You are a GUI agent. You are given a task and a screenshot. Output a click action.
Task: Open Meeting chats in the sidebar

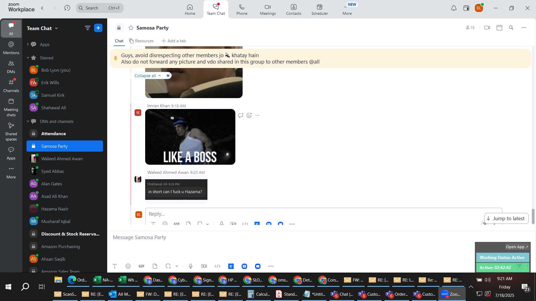[x=11, y=107]
